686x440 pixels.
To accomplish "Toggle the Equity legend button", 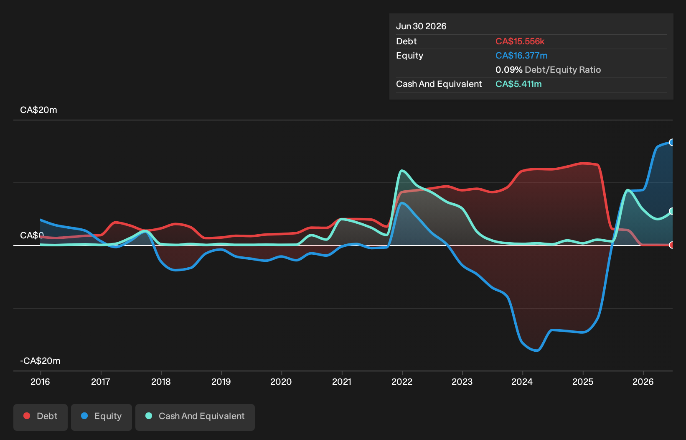I will (102, 417).
